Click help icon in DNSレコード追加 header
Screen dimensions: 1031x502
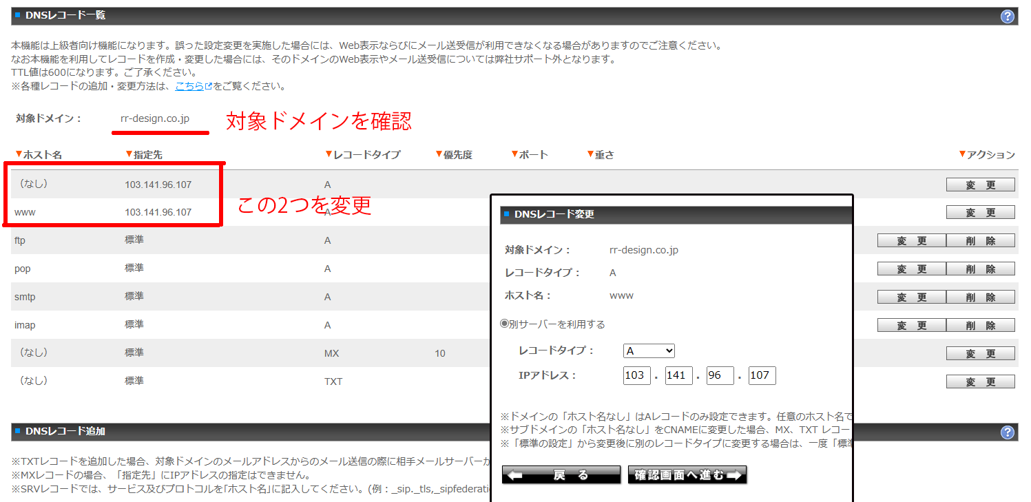click(1007, 432)
